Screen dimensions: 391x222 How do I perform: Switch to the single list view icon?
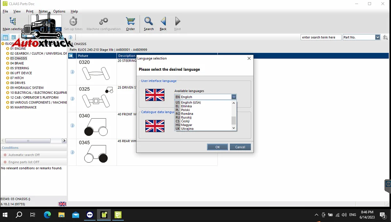pyautogui.click(x=5, y=37)
